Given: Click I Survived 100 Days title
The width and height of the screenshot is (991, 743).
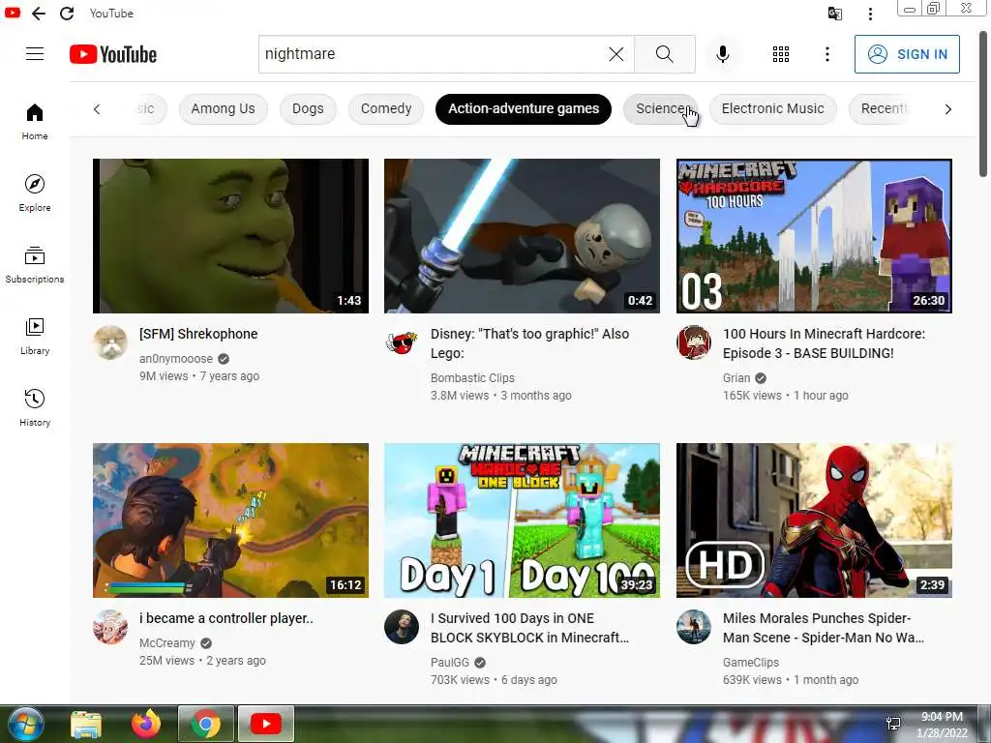Looking at the screenshot, I should click(529, 628).
